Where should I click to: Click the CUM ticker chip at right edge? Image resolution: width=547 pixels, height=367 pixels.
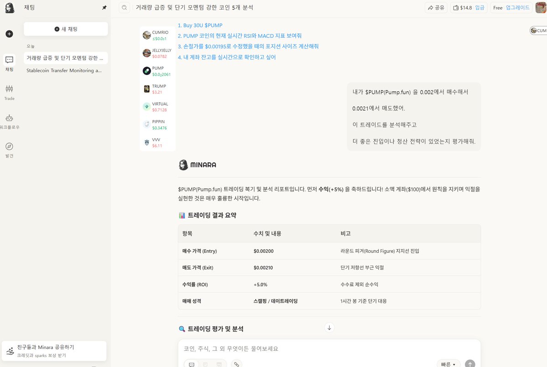[x=538, y=30]
